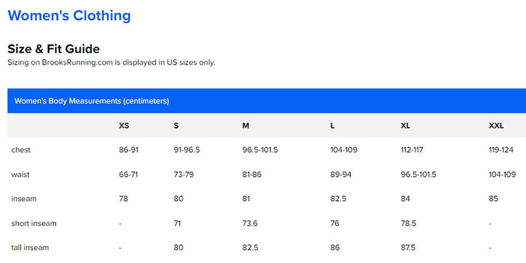Viewport: 526px width, 263px height.
Task: Click the 78.5 short inseam value for XL
Action: pyautogui.click(x=409, y=224)
